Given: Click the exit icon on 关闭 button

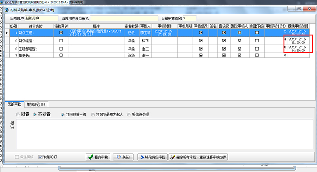Looking at the screenshot, I should (119, 157).
